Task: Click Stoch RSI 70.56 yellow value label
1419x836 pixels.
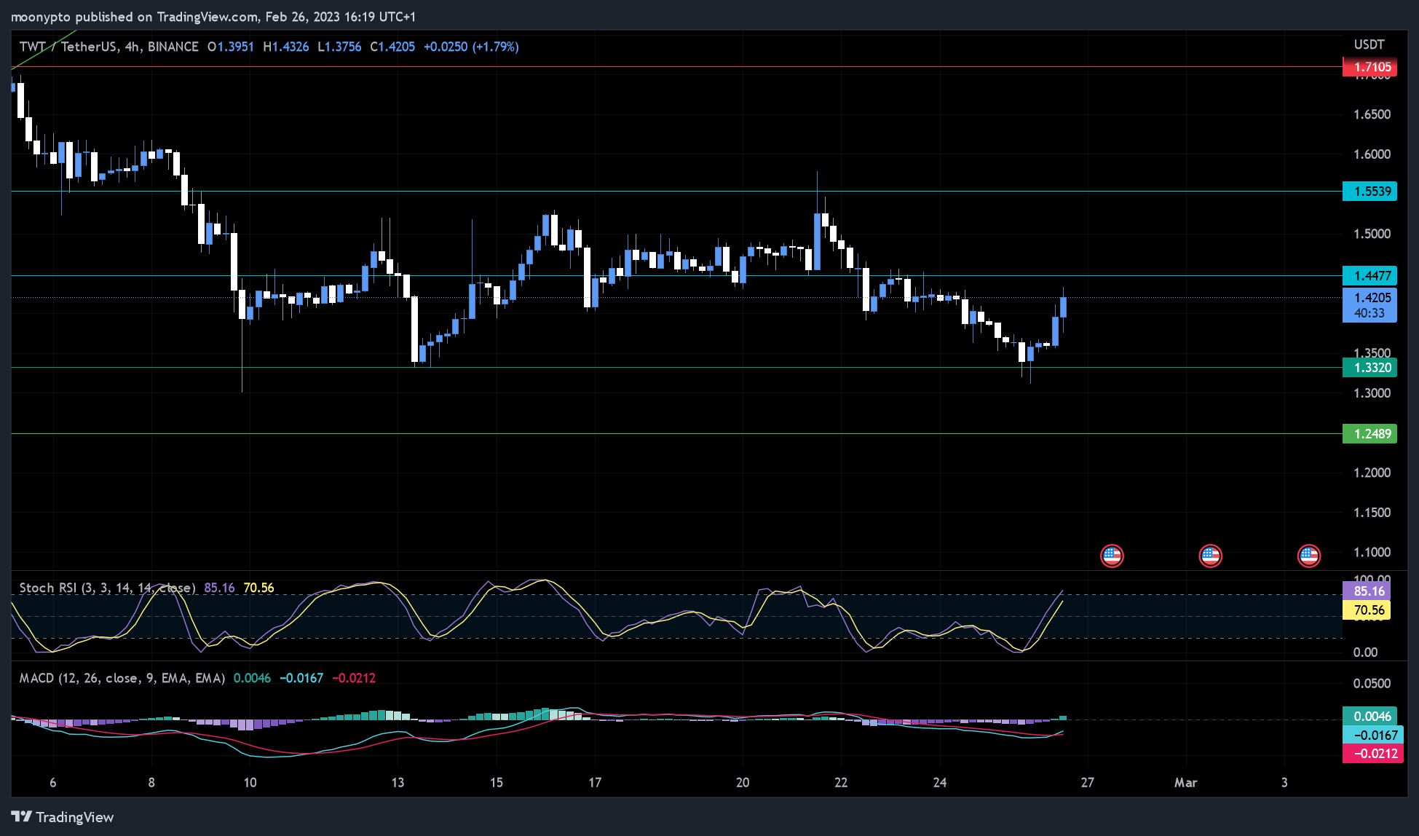Action: pos(1366,610)
